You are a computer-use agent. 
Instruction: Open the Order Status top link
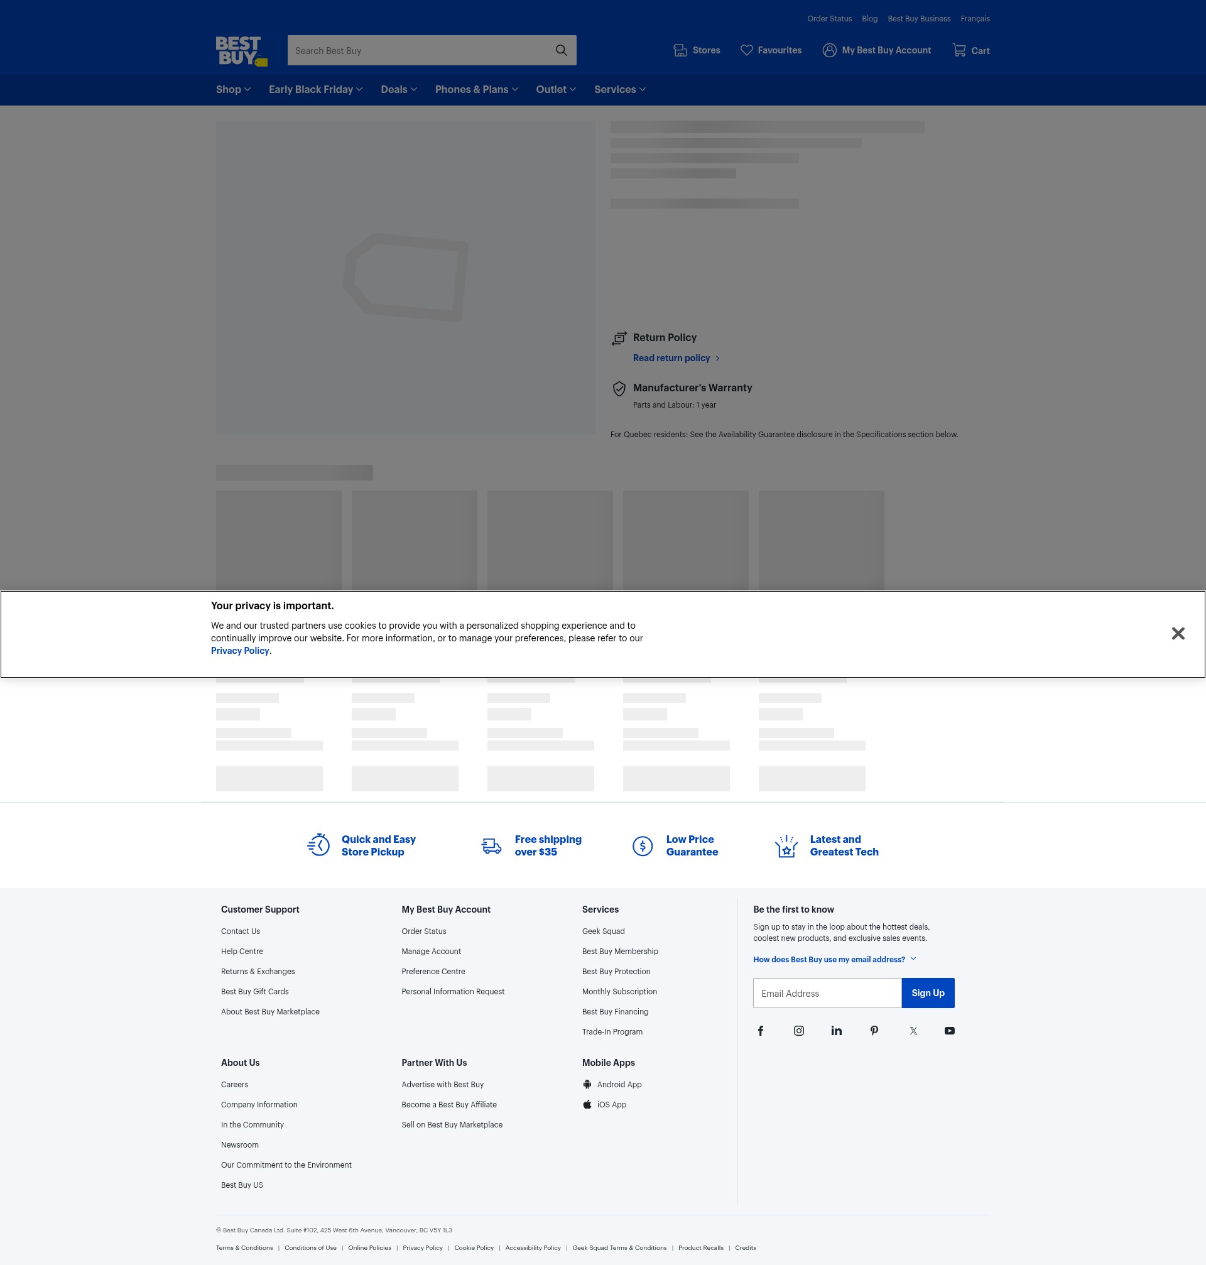tap(829, 19)
